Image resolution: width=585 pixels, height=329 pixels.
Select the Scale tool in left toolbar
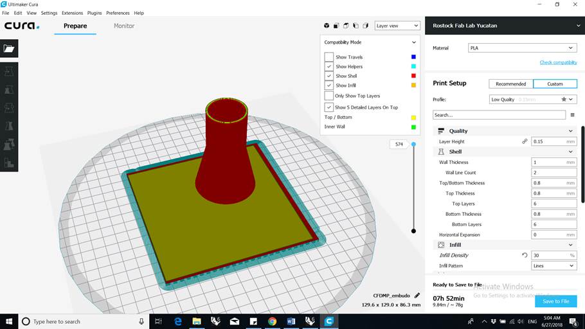9,90
